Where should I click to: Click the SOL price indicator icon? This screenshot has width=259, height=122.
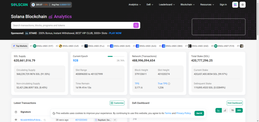33,5
